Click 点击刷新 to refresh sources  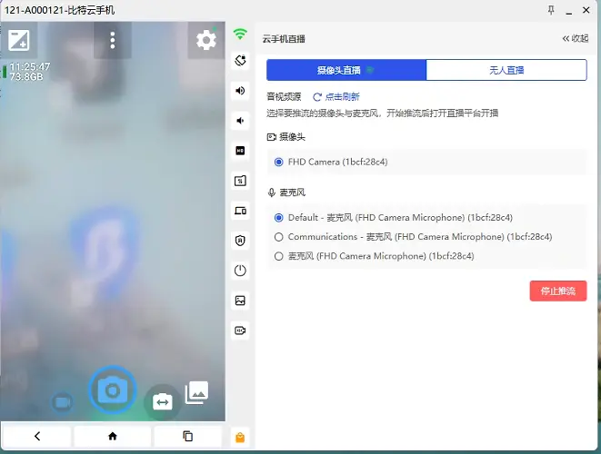tap(336, 97)
